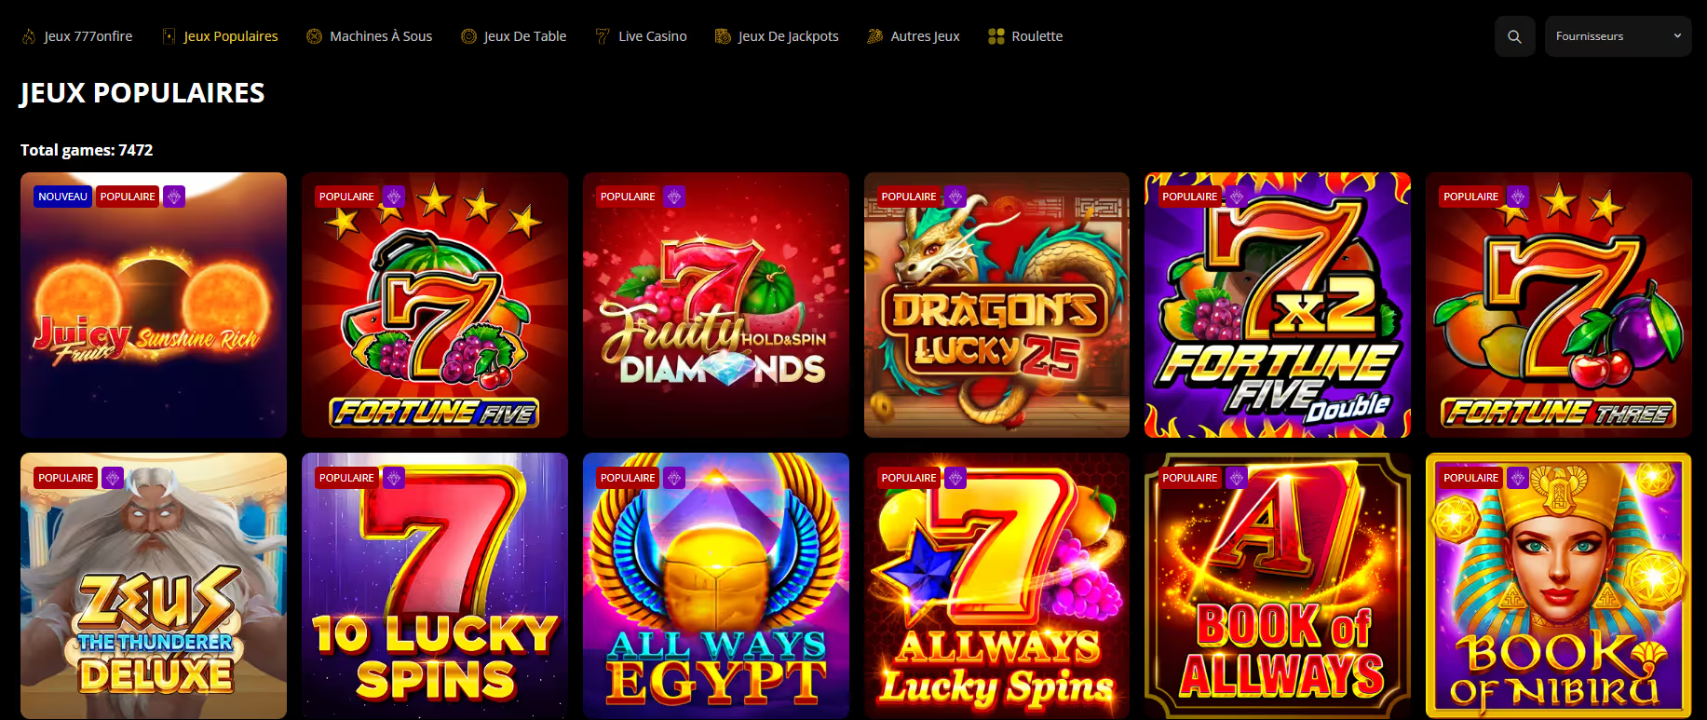Select Fortune Five Double game tile
Viewport: 1707px width, 720px height.
1278,305
